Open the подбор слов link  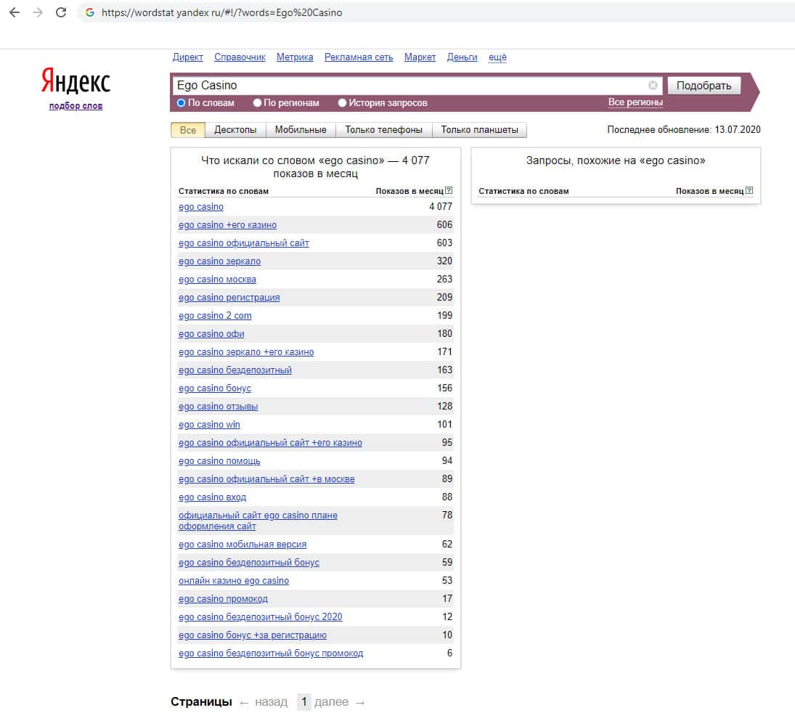(76, 106)
